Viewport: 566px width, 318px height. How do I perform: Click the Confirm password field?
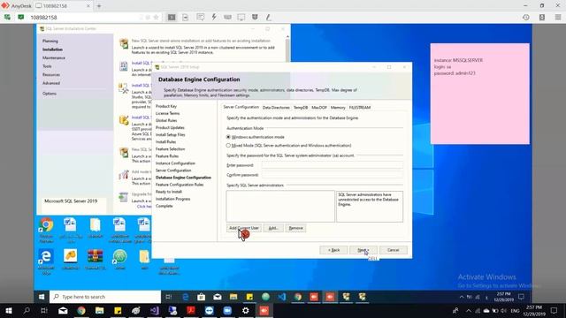tap(333, 175)
